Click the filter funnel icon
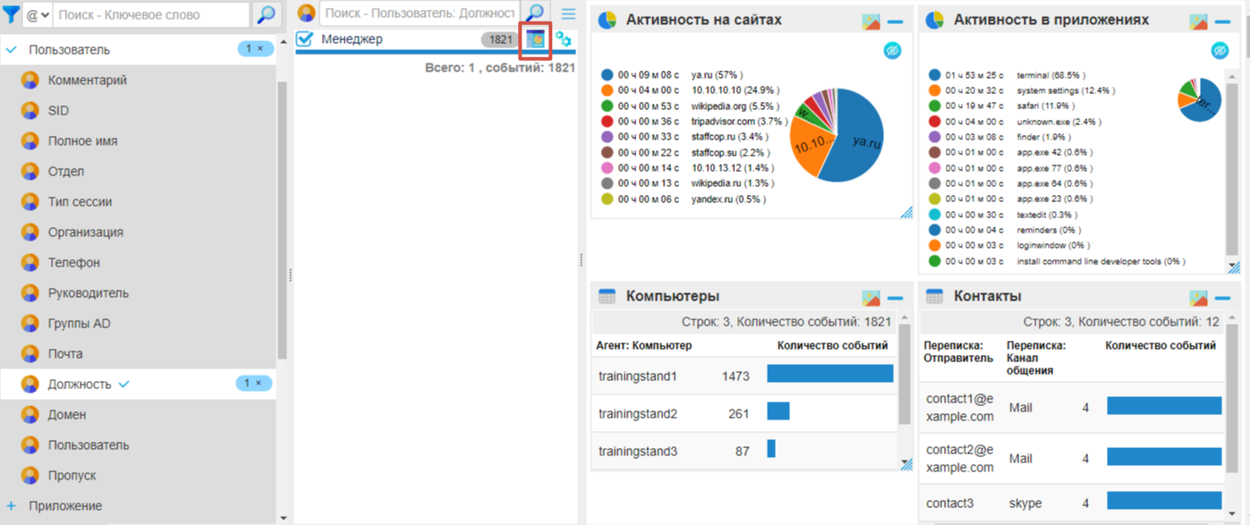Viewport: 1250px width, 525px height. tap(14, 14)
